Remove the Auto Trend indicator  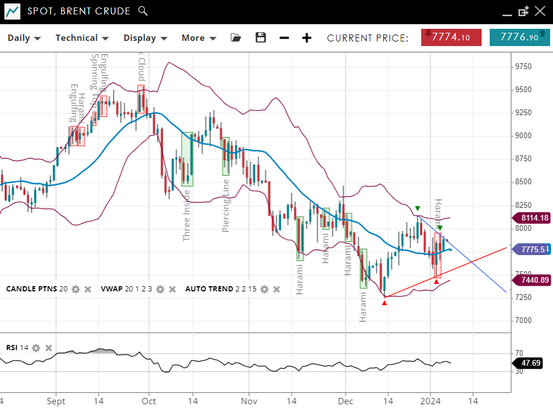[277, 289]
